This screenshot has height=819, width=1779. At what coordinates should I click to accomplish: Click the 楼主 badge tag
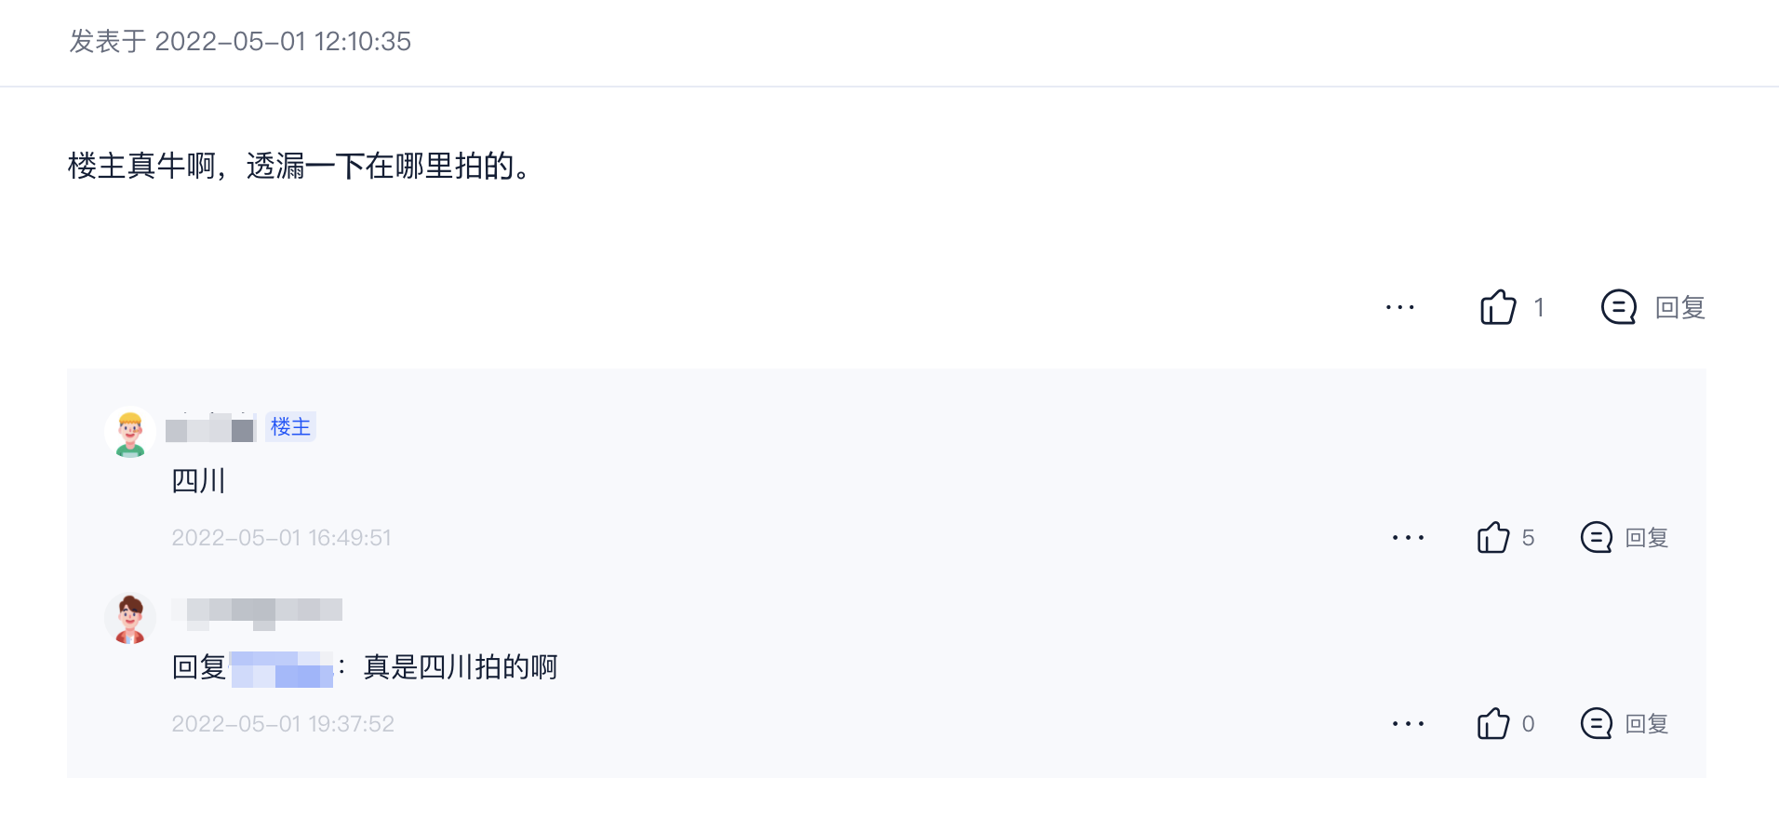coord(290,427)
